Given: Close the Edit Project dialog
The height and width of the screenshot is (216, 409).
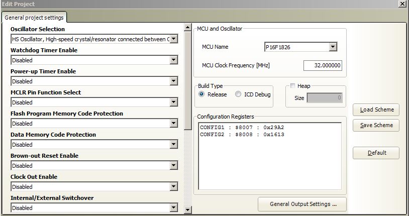Looking at the screenshot, I should [402, 4].
